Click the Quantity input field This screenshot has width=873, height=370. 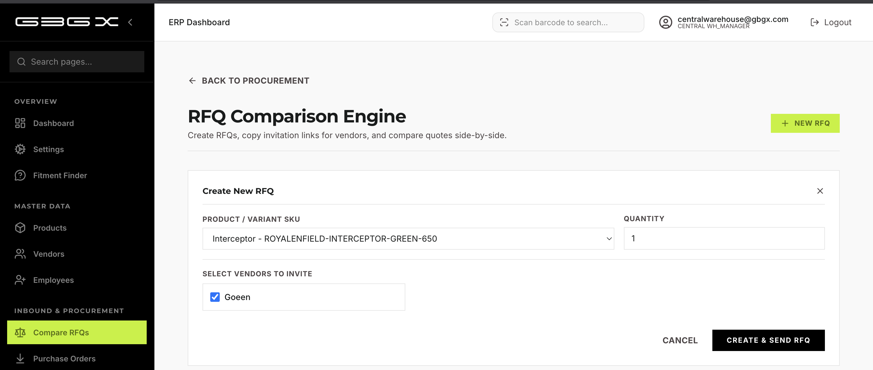coord(724,238)
